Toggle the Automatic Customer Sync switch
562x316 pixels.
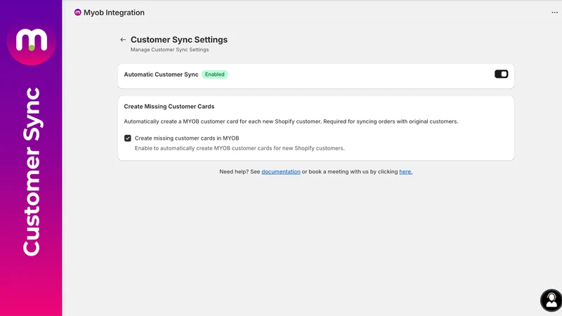point(501,74)
